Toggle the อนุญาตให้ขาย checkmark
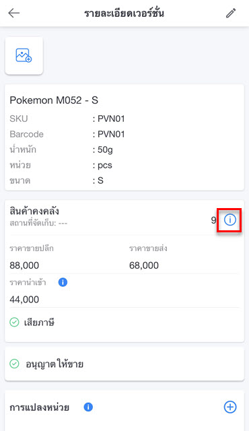 [x=14, y=364]
